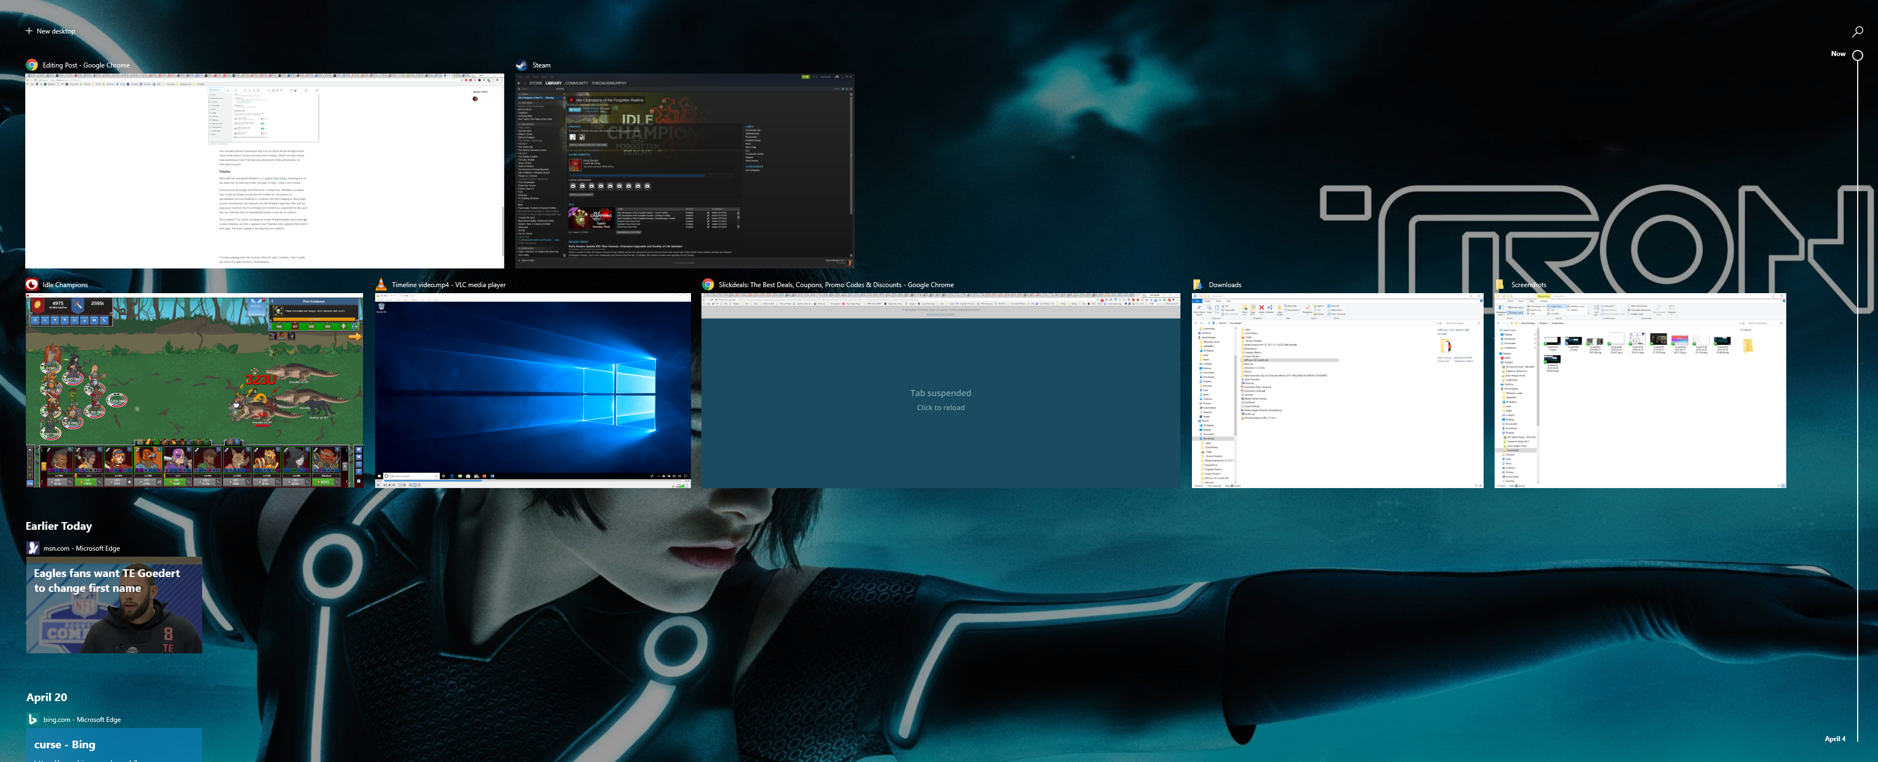
Task: Switch to the Steam window thumbnail
Action: [x=684, y=171]
